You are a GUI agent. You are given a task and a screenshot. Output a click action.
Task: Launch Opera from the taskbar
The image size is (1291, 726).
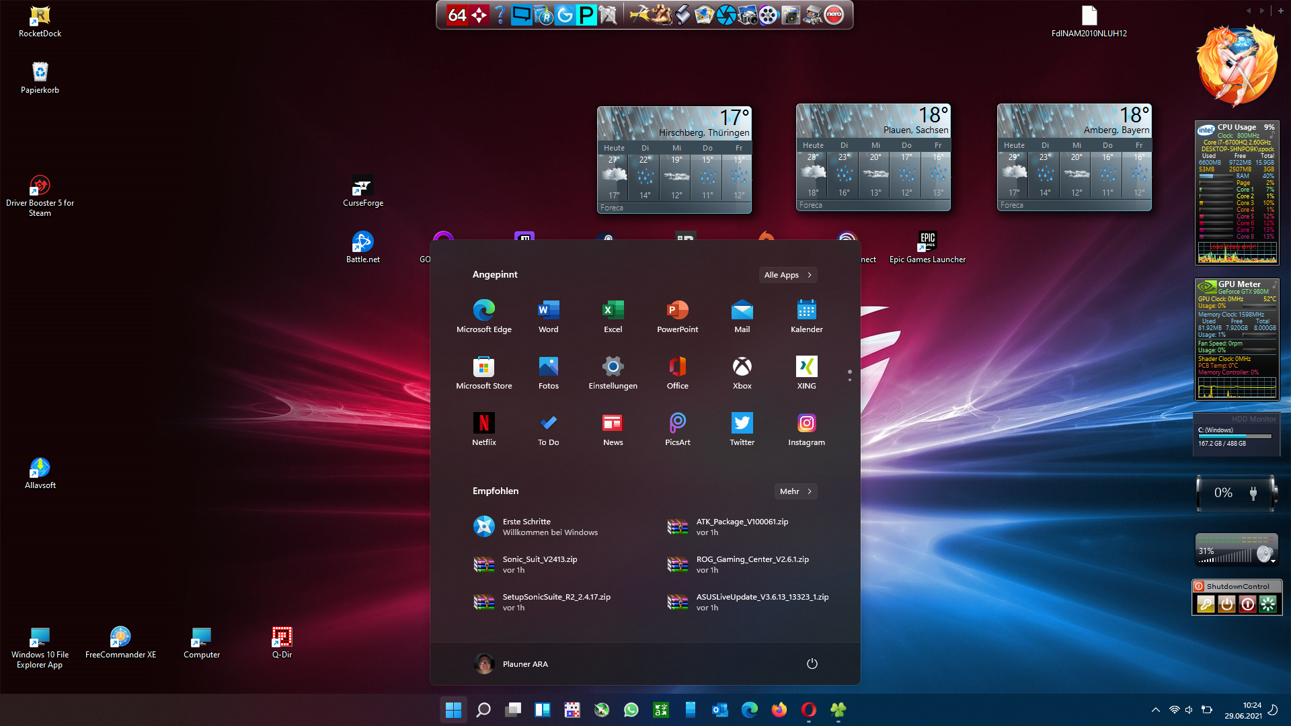[808, 710]
